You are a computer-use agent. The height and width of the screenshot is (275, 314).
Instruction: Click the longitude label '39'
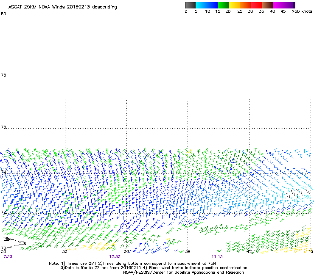coord(188,251)
